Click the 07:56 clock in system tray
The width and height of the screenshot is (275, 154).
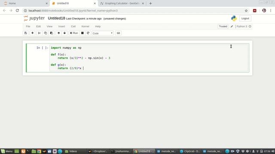267,151
